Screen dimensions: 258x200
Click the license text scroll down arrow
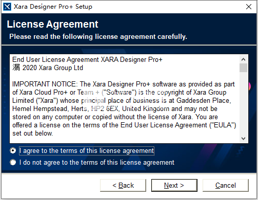point(243,138)
